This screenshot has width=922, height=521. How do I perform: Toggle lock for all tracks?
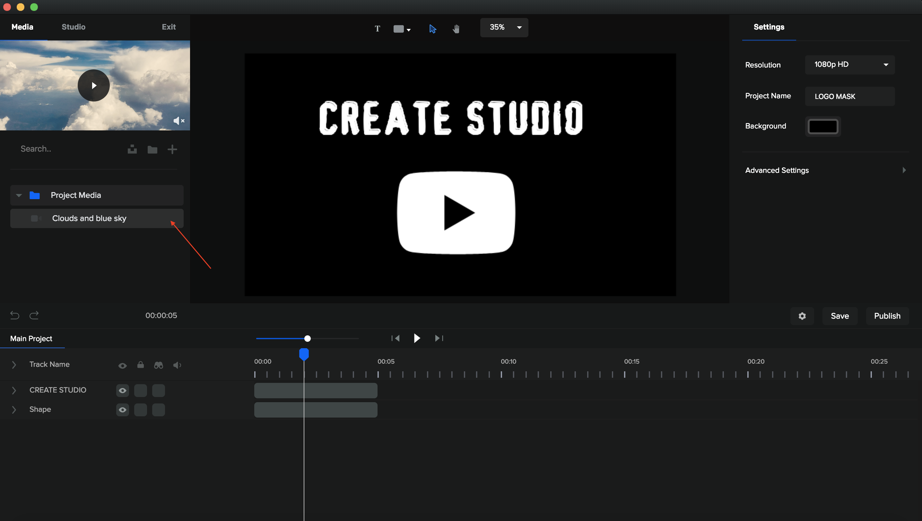(x=140, y=365)
